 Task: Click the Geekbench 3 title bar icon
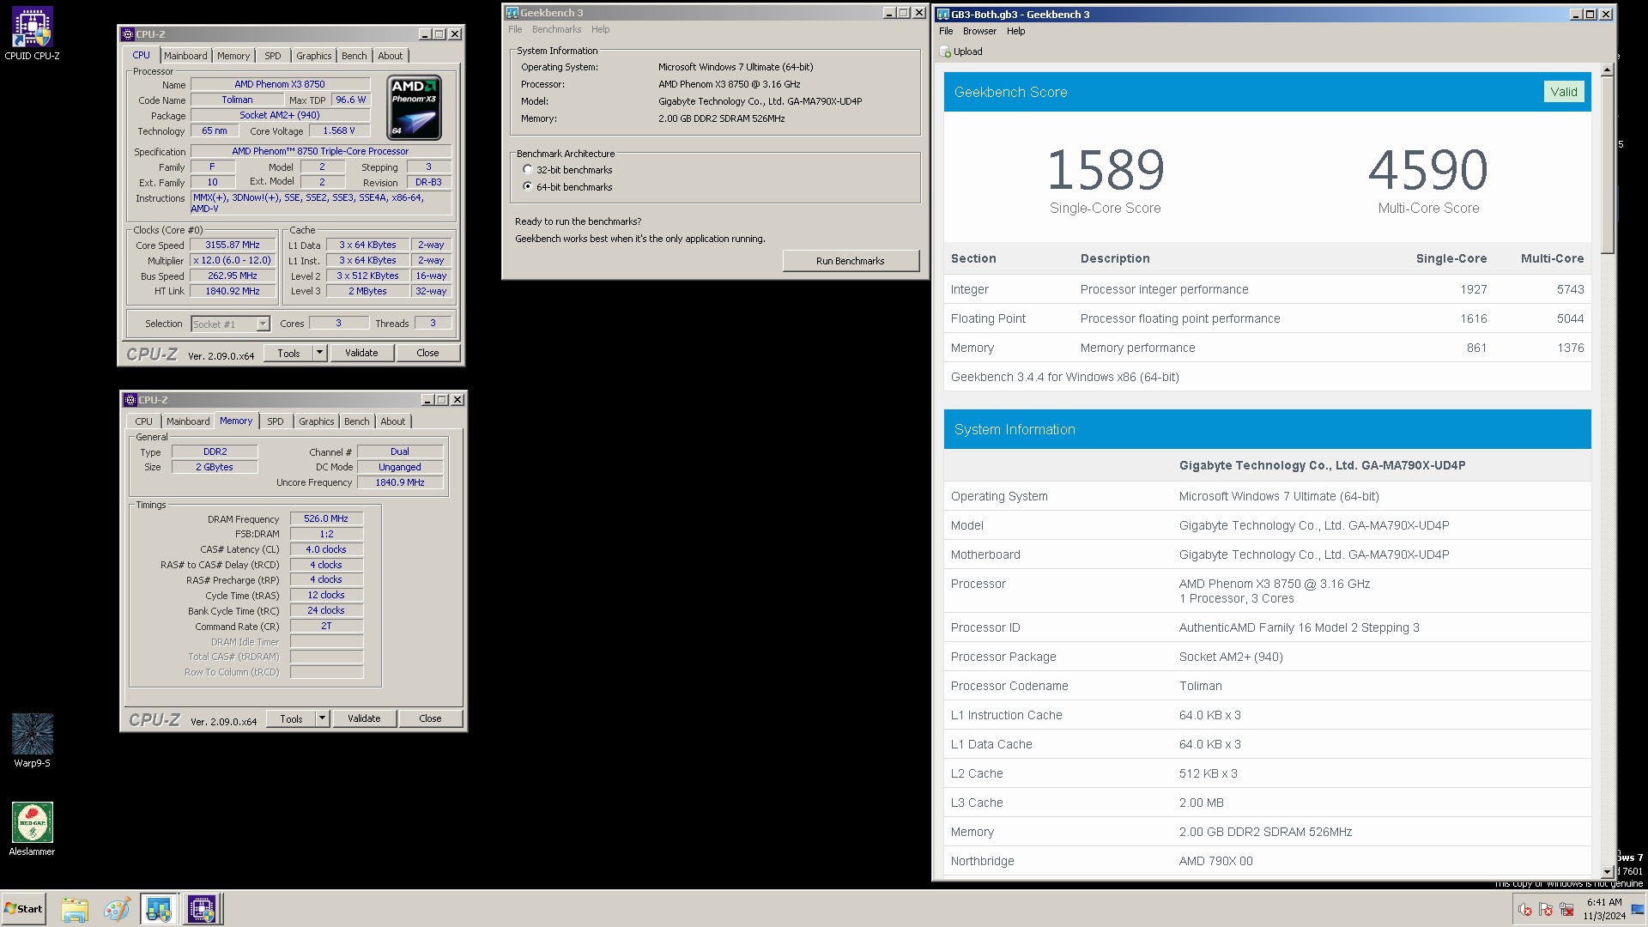[x=512, y=13]
